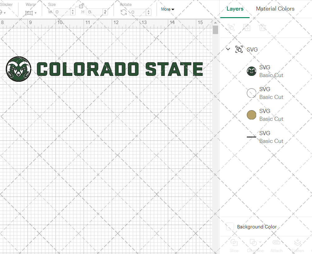Click the Background Color swatch
The height and width of the screenshot is (254, 312).
pyautogui.click(x=230, y=227)
